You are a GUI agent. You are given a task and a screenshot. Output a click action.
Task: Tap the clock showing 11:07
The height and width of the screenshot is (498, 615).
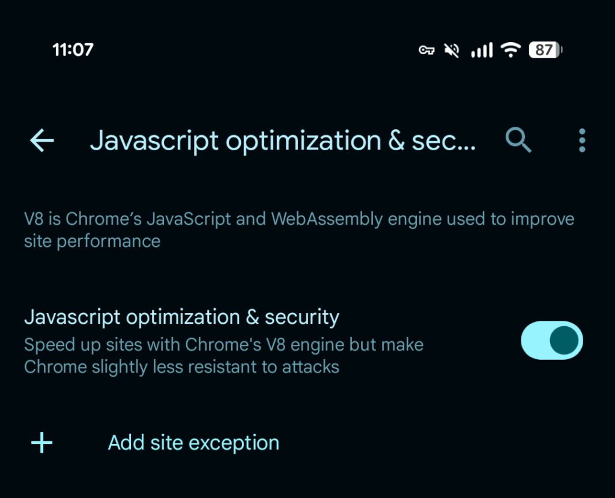(x=71, y=50)
